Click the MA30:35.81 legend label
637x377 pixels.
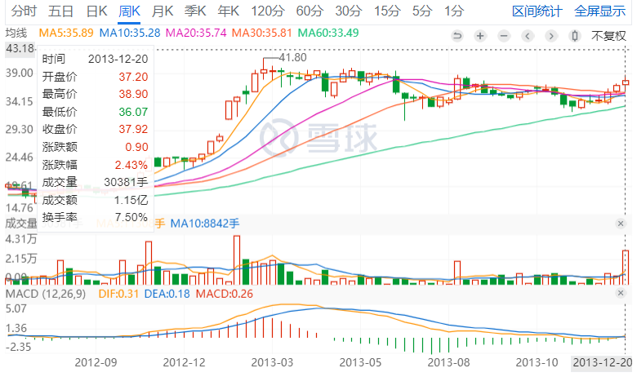coord(261,33)
